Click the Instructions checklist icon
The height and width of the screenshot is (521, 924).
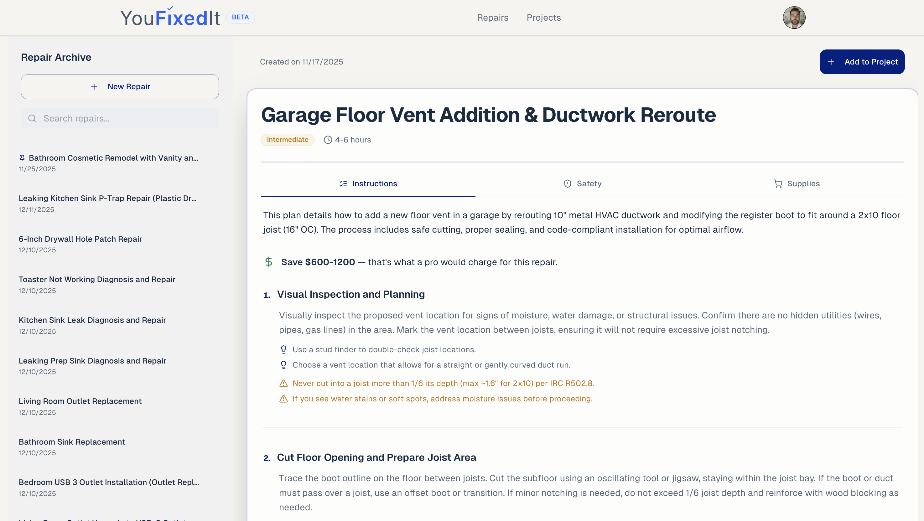point(343,183)
